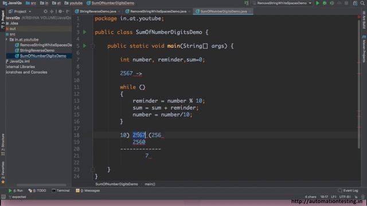Image resolution: width=367 pixels, height=206 pixels.
Task: Open the Terminal tool window
Action: click(x=61, y=191)
